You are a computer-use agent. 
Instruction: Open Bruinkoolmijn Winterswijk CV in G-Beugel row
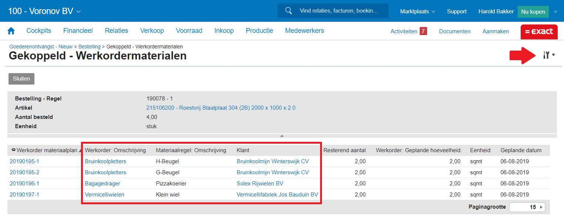pos(272,172)
